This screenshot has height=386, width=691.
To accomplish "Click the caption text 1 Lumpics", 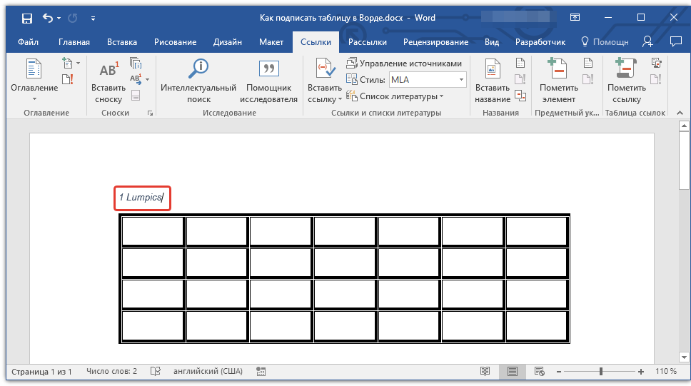I will (x=141, y=198).
